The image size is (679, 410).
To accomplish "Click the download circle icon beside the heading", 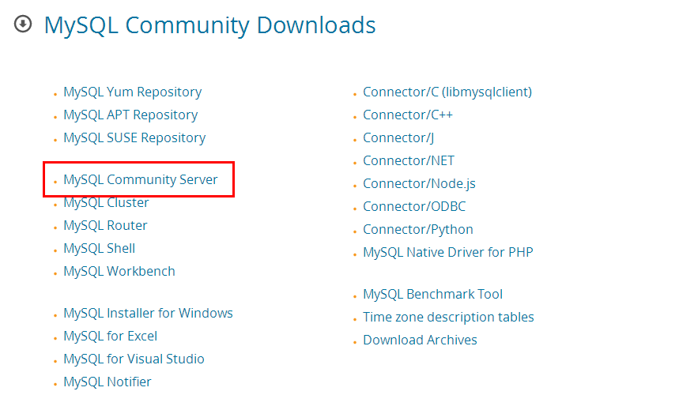I will [x=23, y=24].
